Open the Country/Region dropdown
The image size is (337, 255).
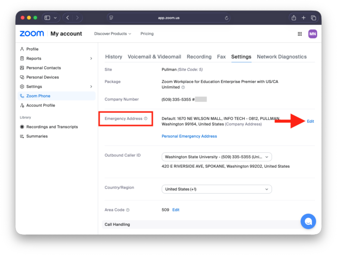(217, 189)
